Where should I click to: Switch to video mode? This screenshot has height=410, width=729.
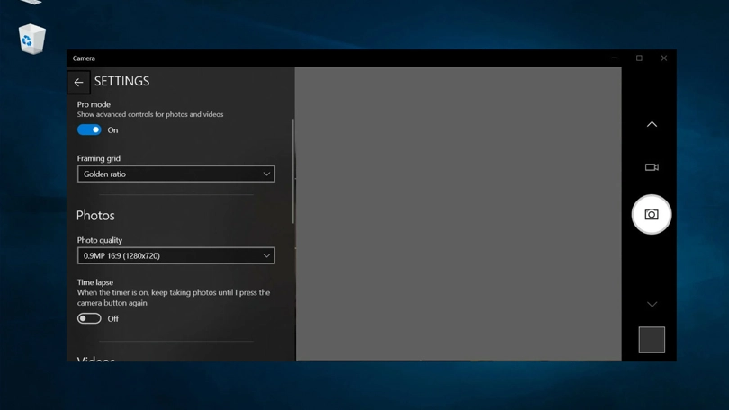(x=652, y=167)
